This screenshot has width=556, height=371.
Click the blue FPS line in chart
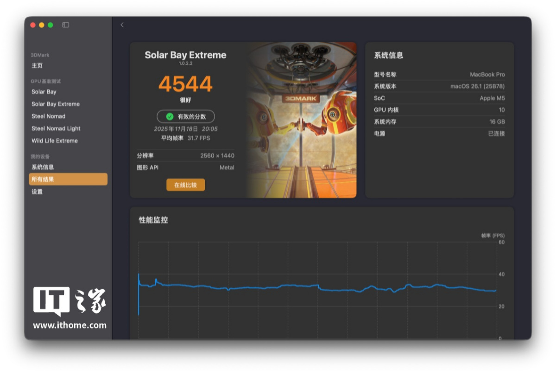tap(259, 287)
